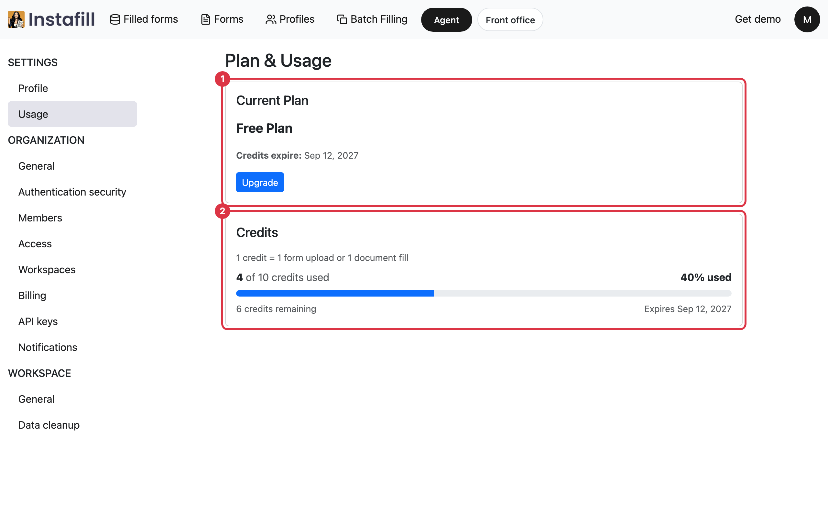Click the WORKSPACE section header
This screenshot has width=828, height=518.
(x=39, y=373)
